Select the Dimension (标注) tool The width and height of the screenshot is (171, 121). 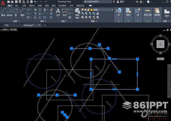[x=65, y=12]
